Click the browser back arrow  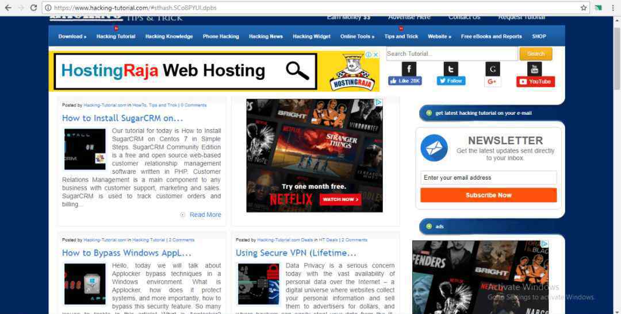[7, 7]
